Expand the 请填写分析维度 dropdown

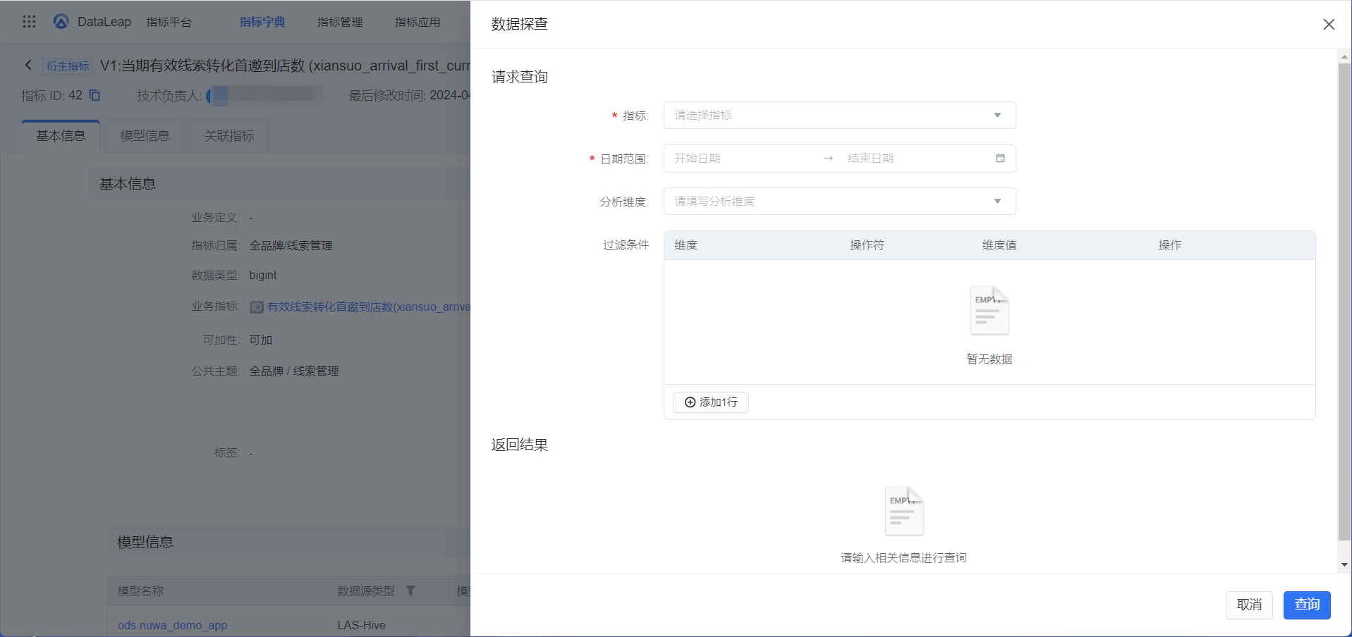839,202
